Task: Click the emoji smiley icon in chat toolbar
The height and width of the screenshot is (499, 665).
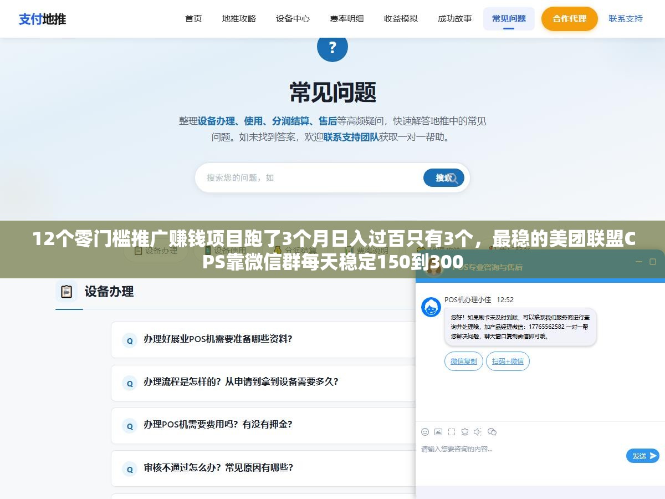Action: coord(425,431)
